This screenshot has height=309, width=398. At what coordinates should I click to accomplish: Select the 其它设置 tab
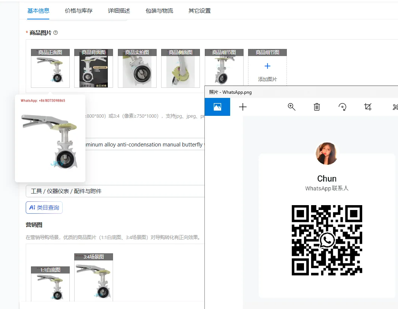200,11
